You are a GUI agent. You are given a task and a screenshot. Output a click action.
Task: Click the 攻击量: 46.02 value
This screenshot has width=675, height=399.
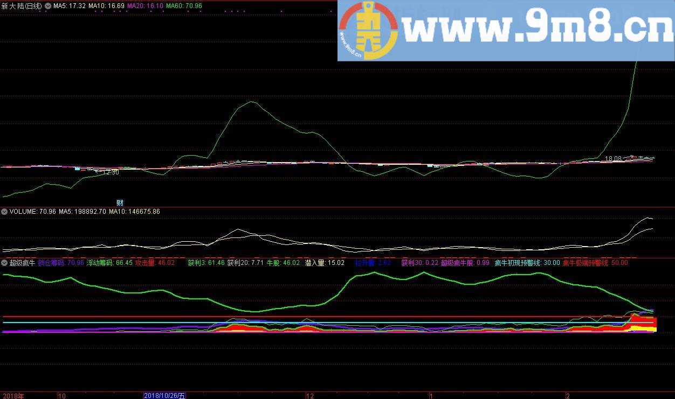(x=155, y=263)
